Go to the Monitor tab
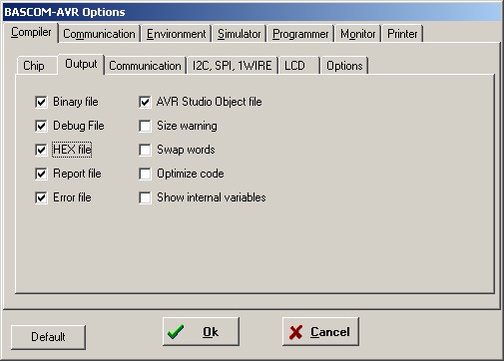504x361 pixels. tap(358, 34)
